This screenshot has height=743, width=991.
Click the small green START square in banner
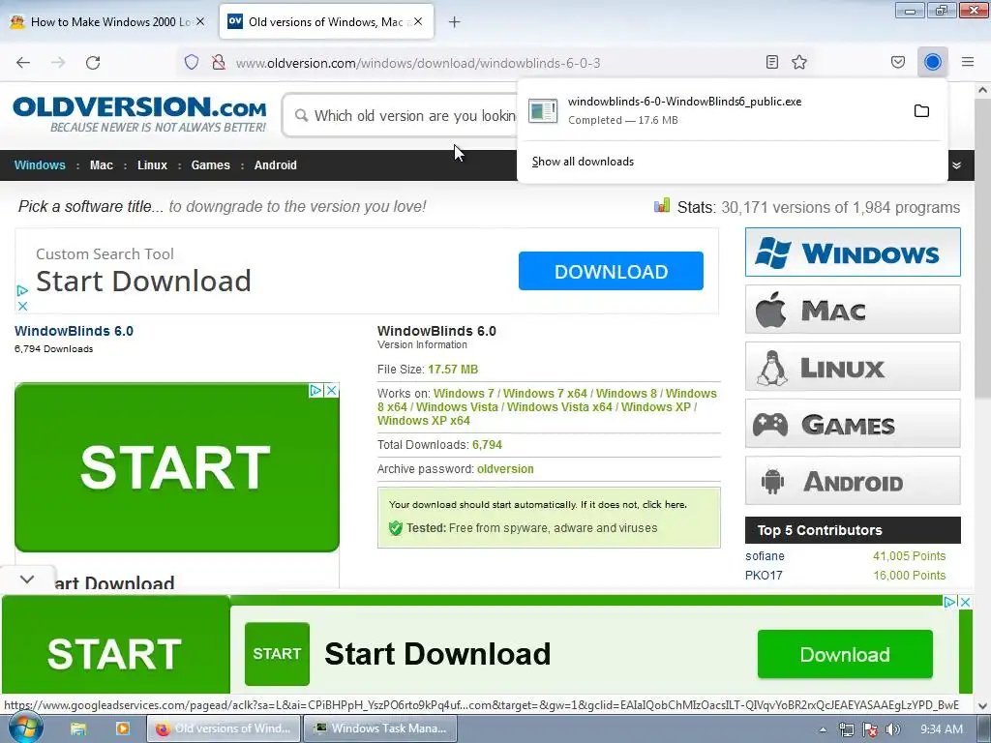tap(277, 654)
